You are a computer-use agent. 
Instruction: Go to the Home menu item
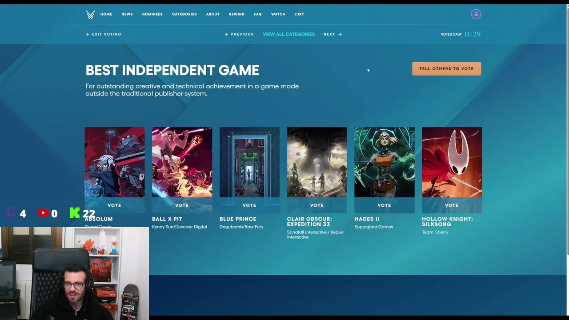pos(106,14)
